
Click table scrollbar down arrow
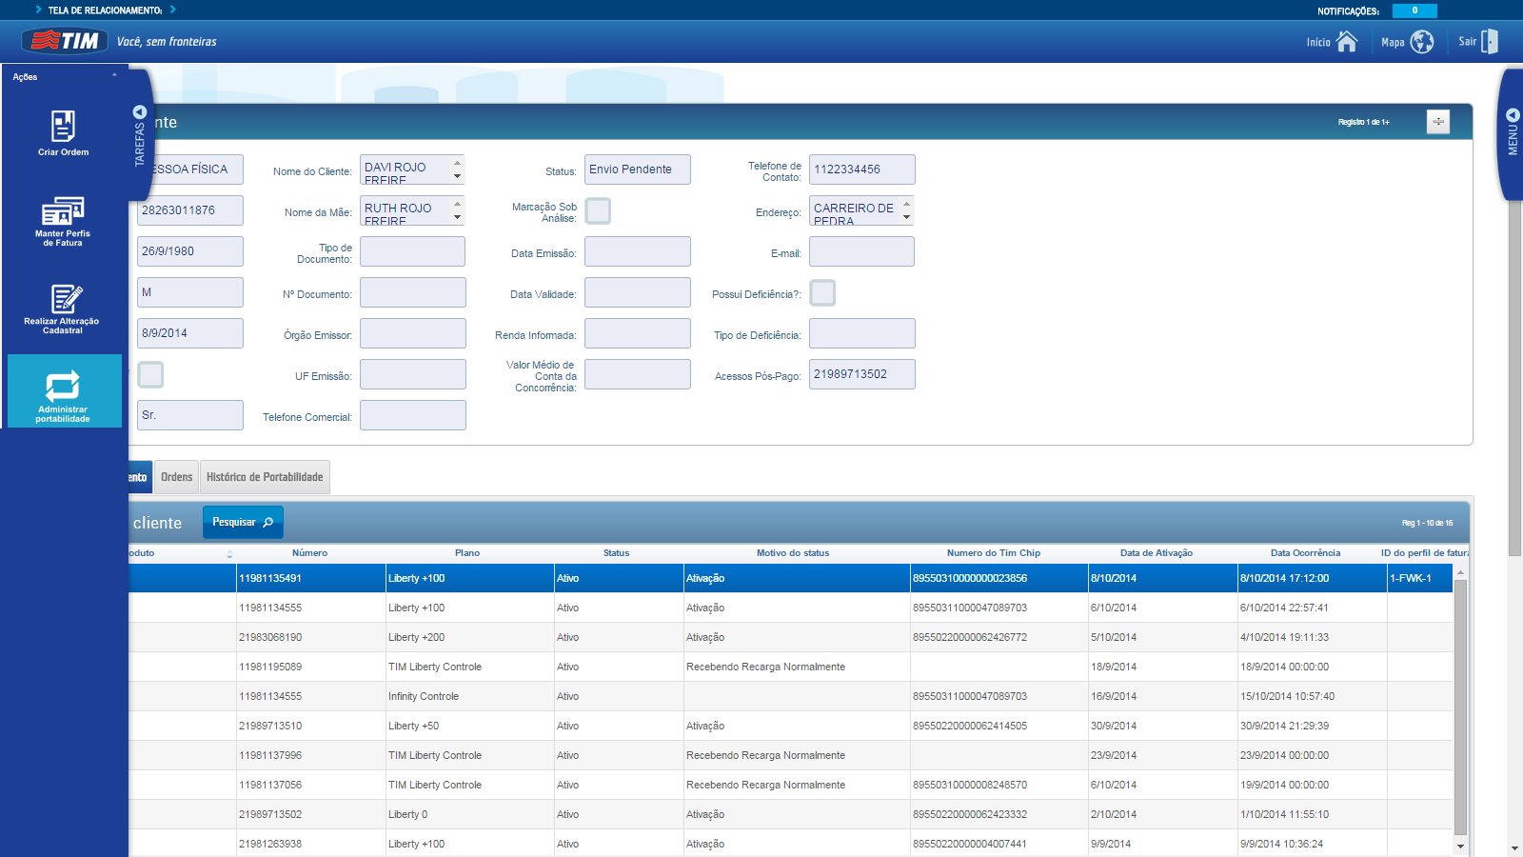coord(1460,846)
